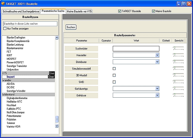Click the Suchwörter value input field

[136, 49]
